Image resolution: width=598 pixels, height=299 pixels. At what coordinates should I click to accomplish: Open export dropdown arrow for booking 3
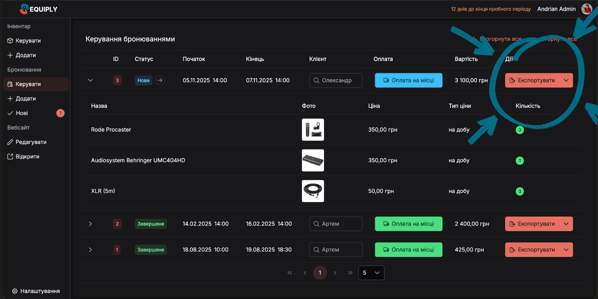point(566,80)
